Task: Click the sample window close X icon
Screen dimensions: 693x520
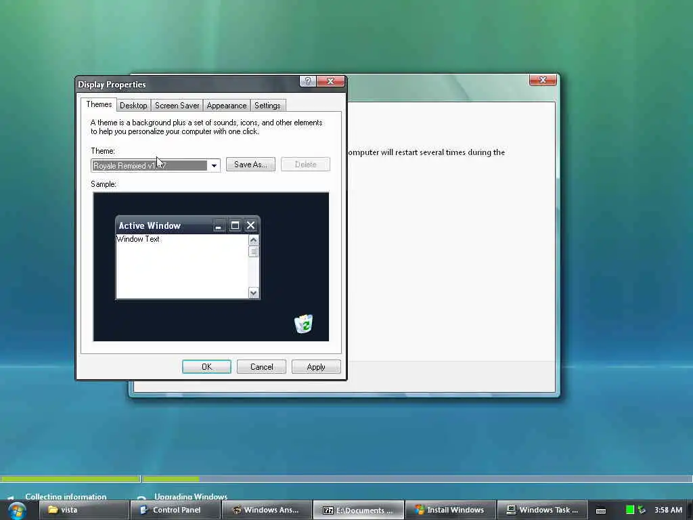Action: pos(250,225)
